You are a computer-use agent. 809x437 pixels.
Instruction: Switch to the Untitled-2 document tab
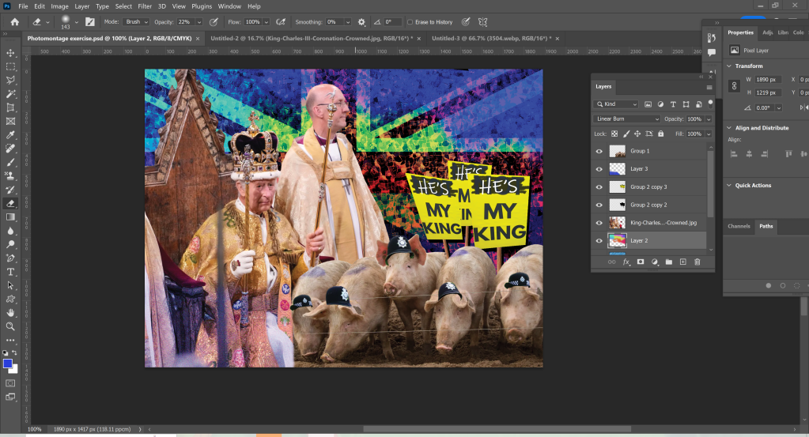pos(312,37)
